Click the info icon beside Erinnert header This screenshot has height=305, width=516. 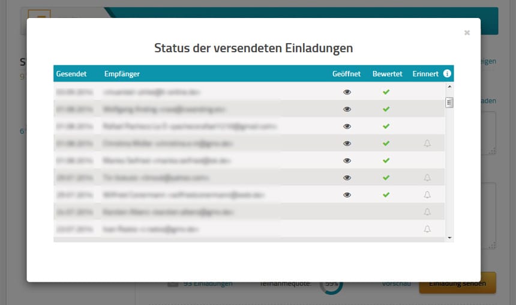point(447,74)
